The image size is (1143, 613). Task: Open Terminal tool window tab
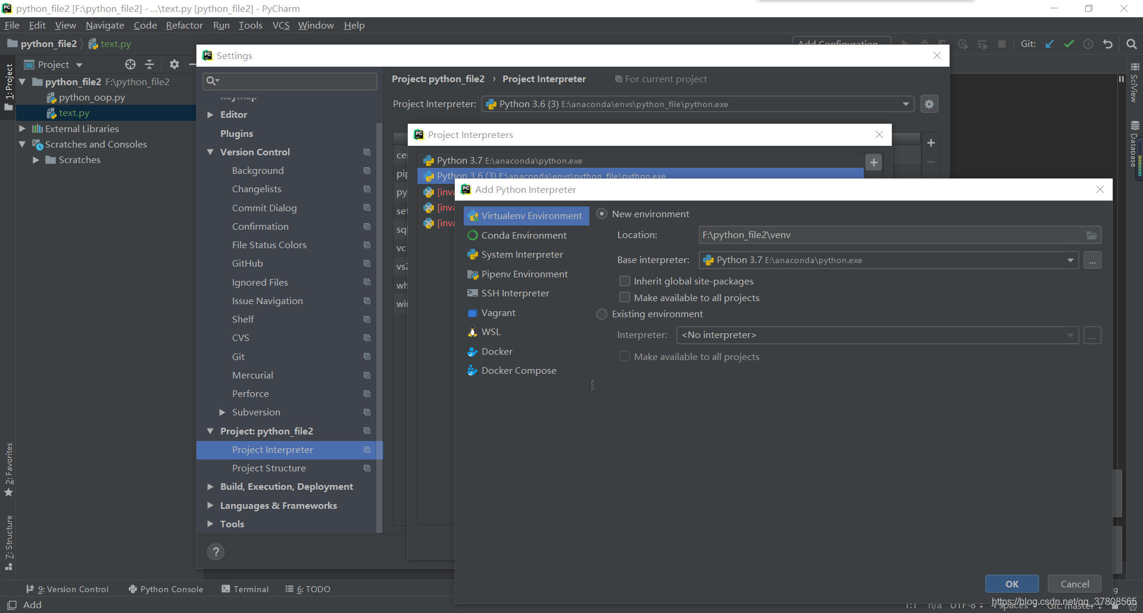pyautogui.click(x=245, y=589)
